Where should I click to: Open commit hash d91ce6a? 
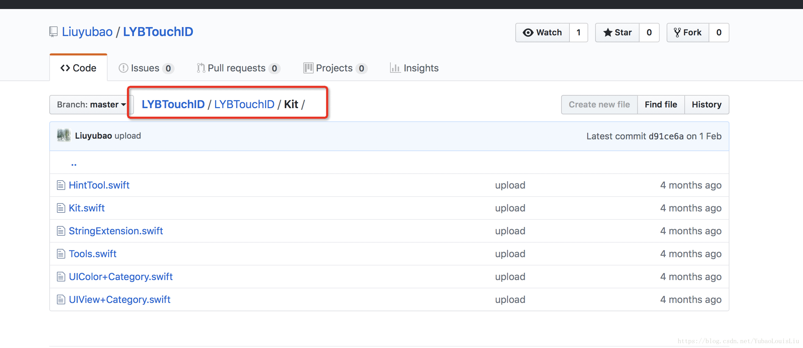(x=666, y=137)
